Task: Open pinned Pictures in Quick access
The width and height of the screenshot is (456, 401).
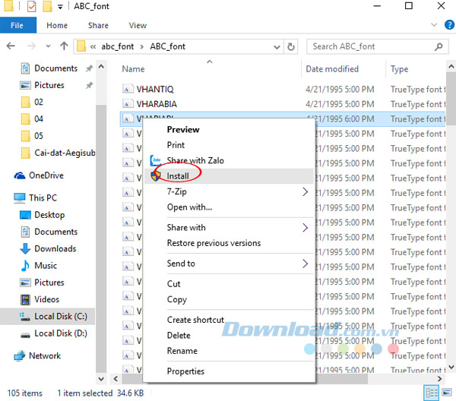Action: point(49,85)
